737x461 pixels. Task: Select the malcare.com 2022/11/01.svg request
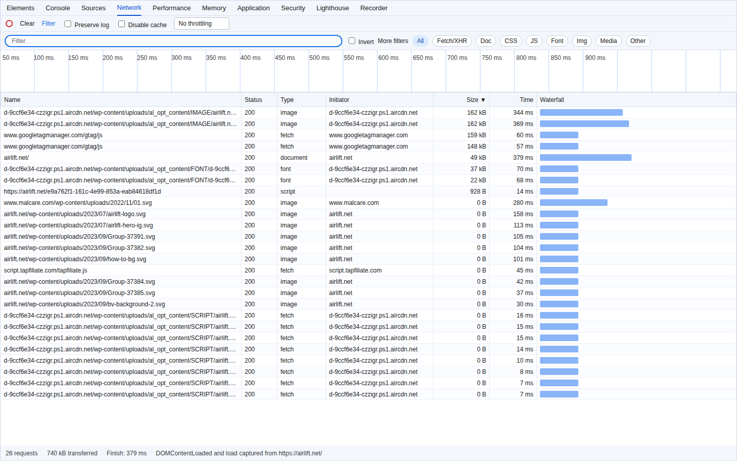point(368,203)
